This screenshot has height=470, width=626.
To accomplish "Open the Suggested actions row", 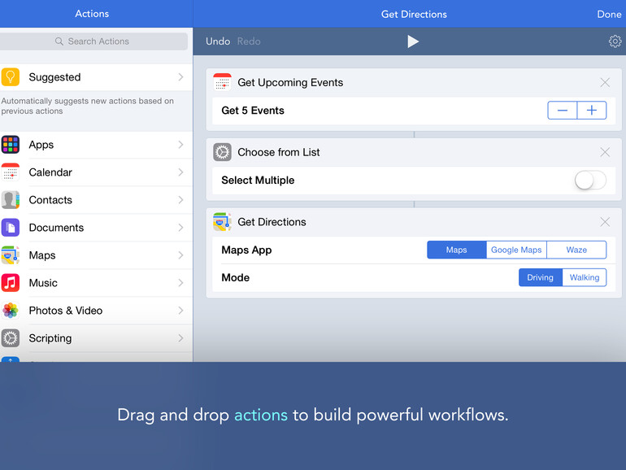I will click(x=96, y=77).
